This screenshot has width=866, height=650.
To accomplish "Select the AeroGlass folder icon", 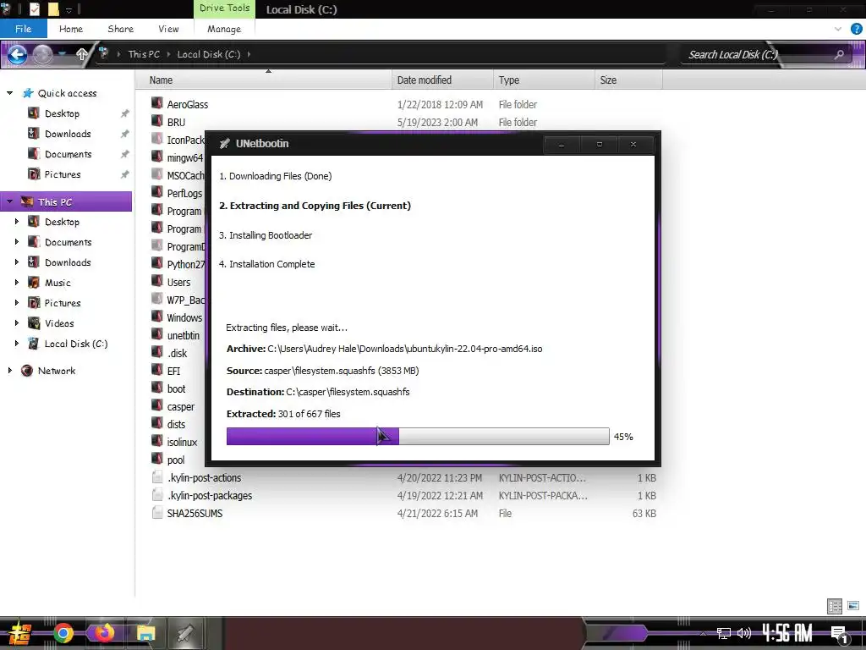I will (157, 103).
